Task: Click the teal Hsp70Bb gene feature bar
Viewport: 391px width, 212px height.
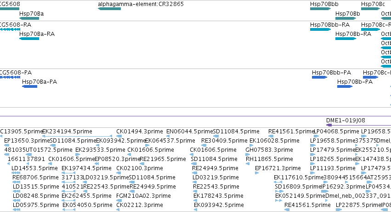Action: click(346, 18)
